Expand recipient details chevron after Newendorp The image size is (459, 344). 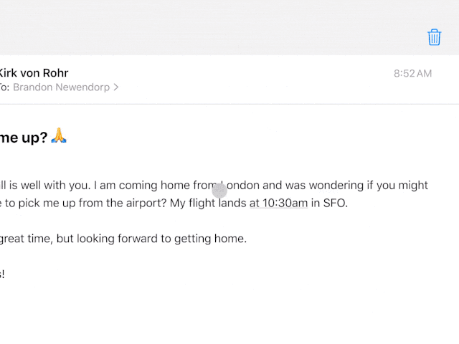(116, 87)
